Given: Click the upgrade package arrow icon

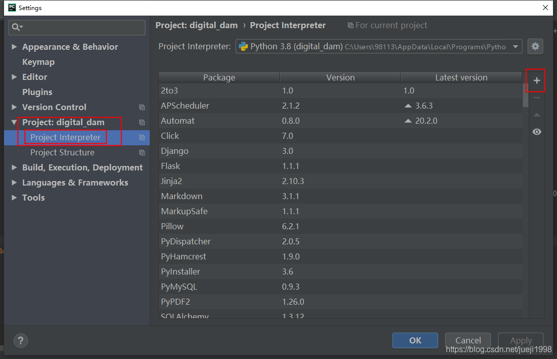Looking at the screenshot, I should point(537,115).
